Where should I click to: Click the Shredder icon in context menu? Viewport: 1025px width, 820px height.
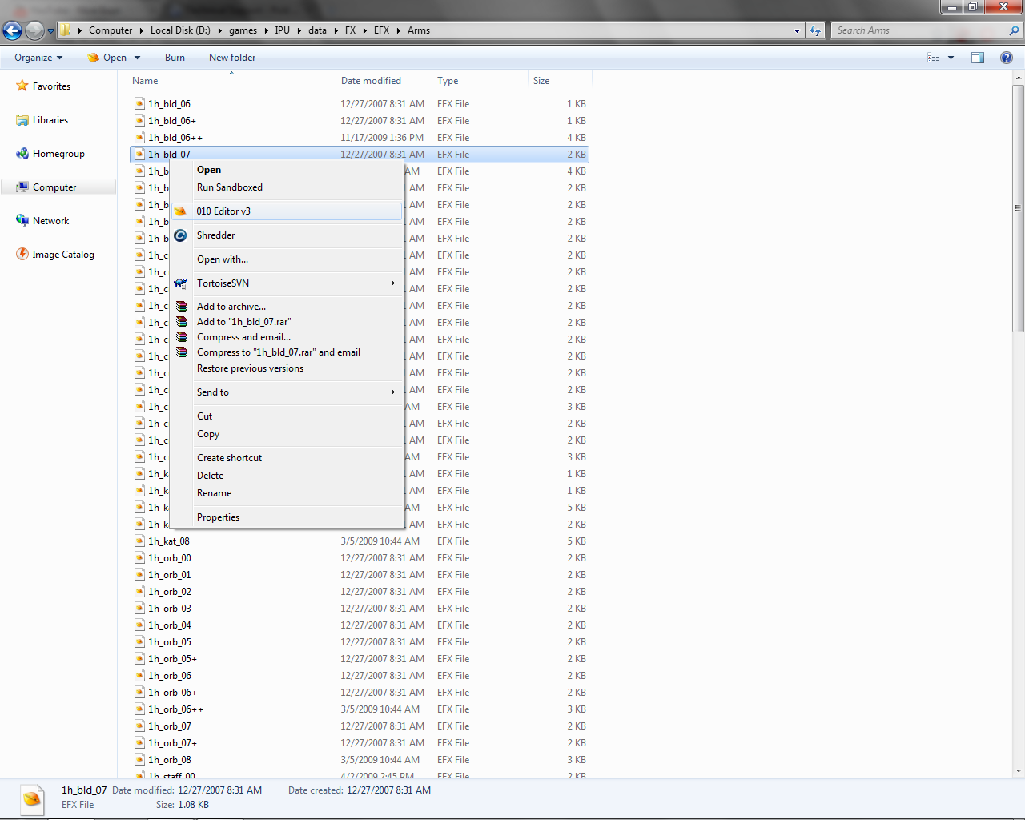180,235
